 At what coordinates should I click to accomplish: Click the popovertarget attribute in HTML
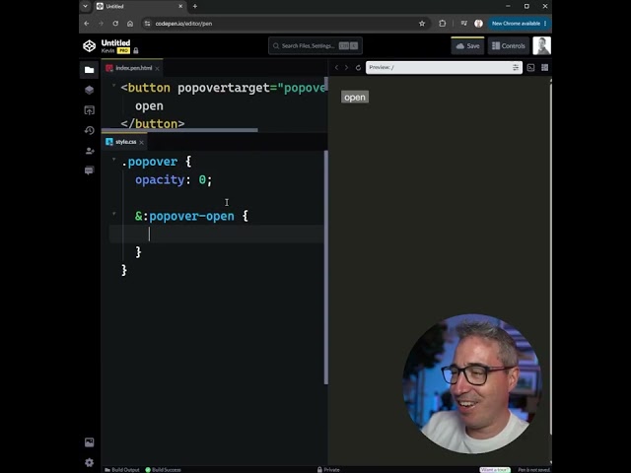tap(224, 88)
